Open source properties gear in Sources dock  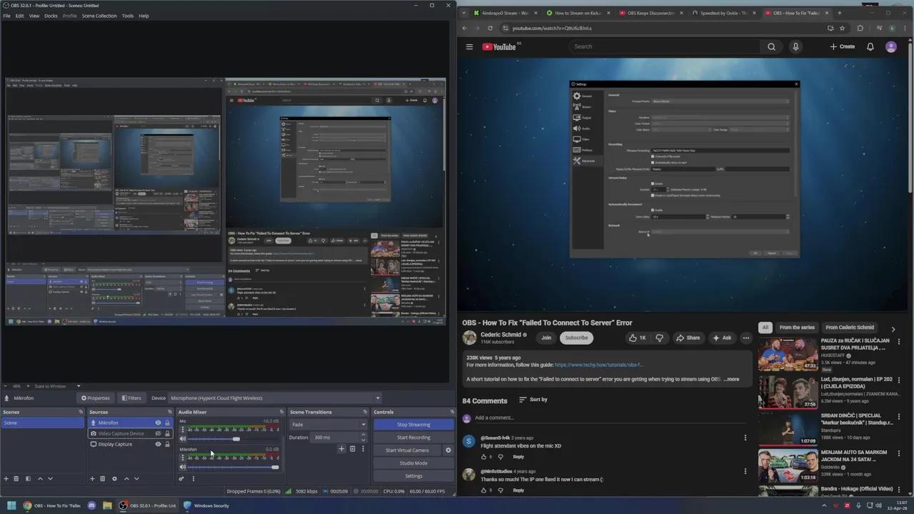point(114,478)
